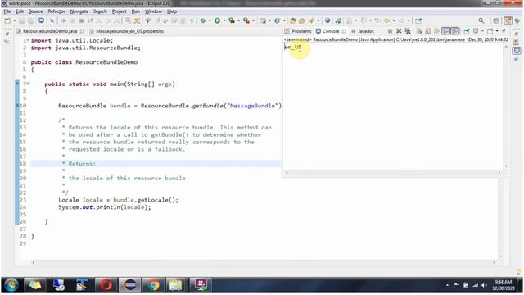Click the yellow Back navigation arrow
524x295 pixels.
coord(386,20)
